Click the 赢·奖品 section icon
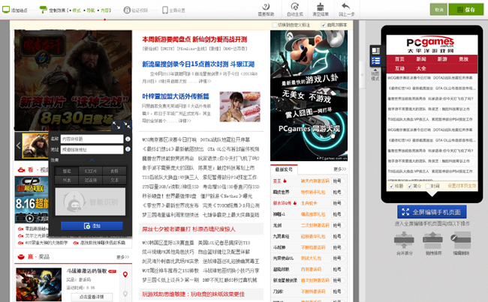This screenshot has width=488, height=302. 21,256
